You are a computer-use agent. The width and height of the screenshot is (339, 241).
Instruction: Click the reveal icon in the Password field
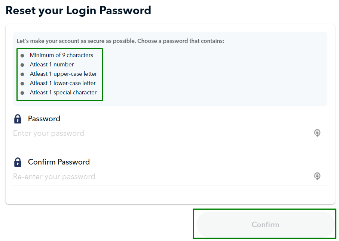(317, 133)
